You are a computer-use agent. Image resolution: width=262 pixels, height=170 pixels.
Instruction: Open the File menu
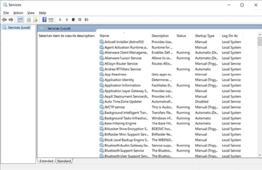click(6, 13)
